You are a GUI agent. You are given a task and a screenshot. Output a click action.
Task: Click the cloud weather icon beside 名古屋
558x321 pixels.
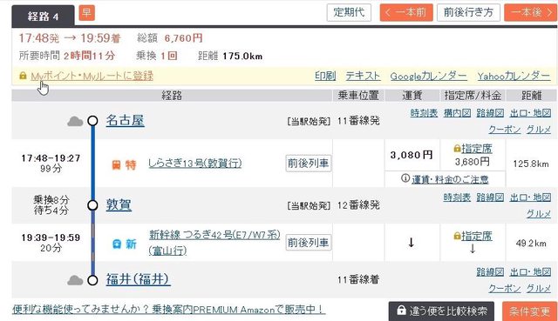pyautogui.click(x=75, y=122)
